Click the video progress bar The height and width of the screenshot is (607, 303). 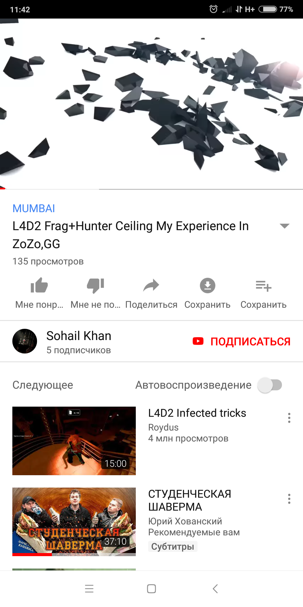pos(151,189)
